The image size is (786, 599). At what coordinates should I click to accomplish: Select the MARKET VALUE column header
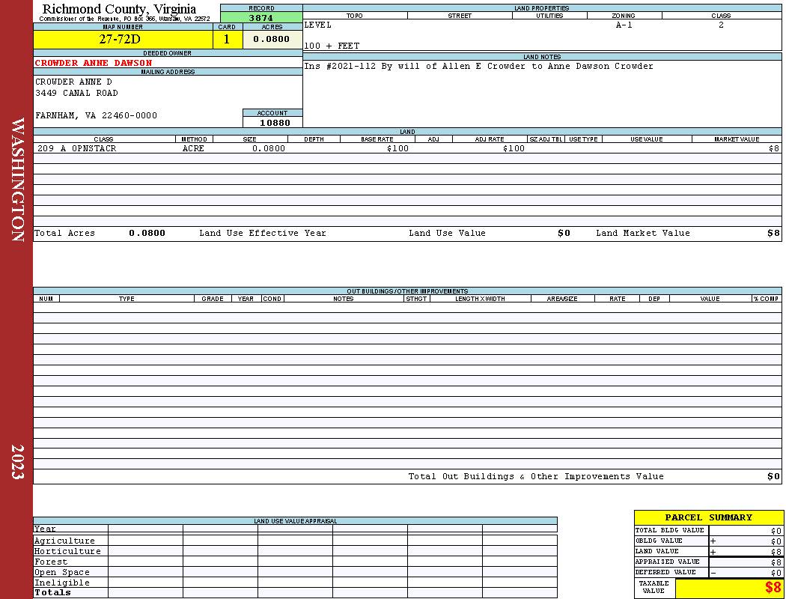737,139
